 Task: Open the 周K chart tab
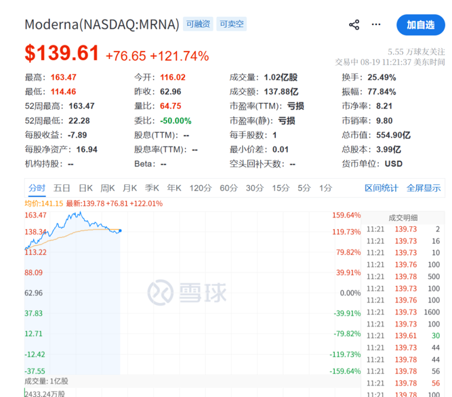108,188
